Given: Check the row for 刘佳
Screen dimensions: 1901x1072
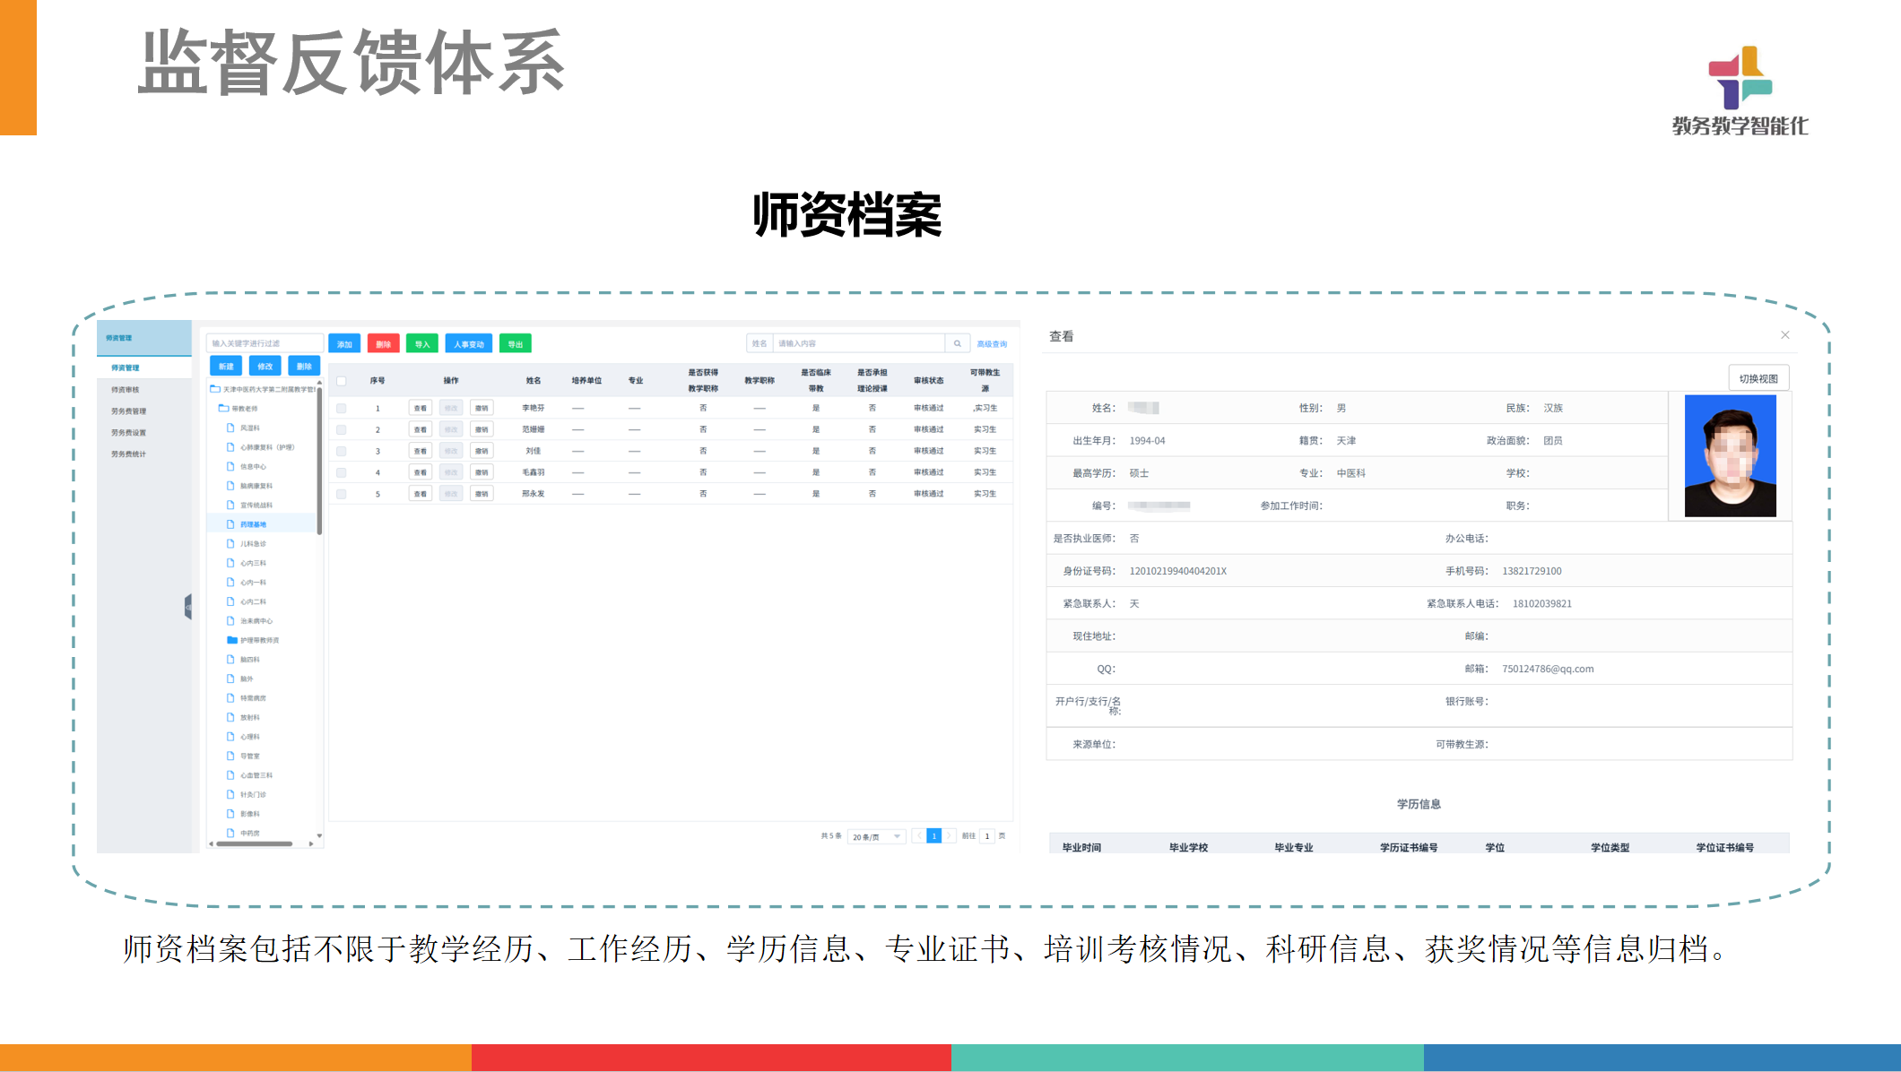Looking at the screenshot, I should point(342,451).
